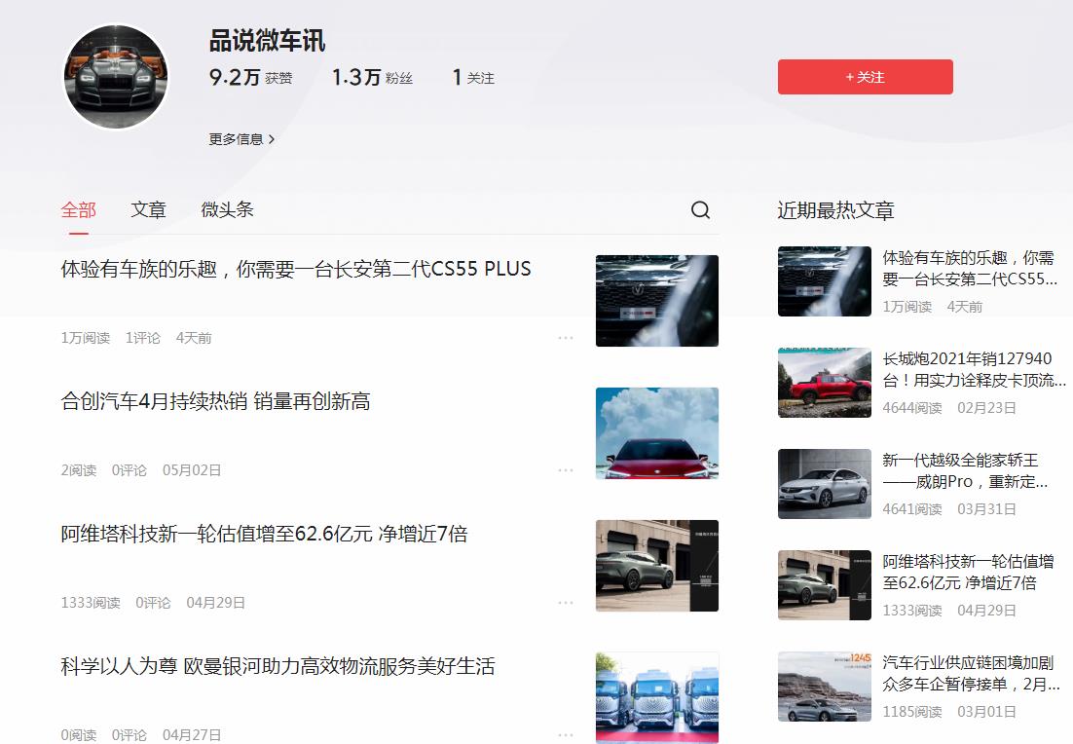Click the red 长城炮 pickup thumbnail
This screenshot has width=1073, height=744.
(x=825, y=383)
